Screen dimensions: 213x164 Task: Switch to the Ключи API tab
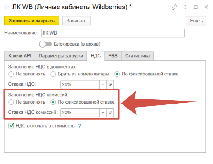[x=19, y=56]
